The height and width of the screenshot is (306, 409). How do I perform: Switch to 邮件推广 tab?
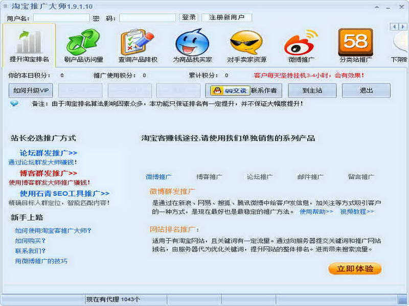tap(310, 177)
